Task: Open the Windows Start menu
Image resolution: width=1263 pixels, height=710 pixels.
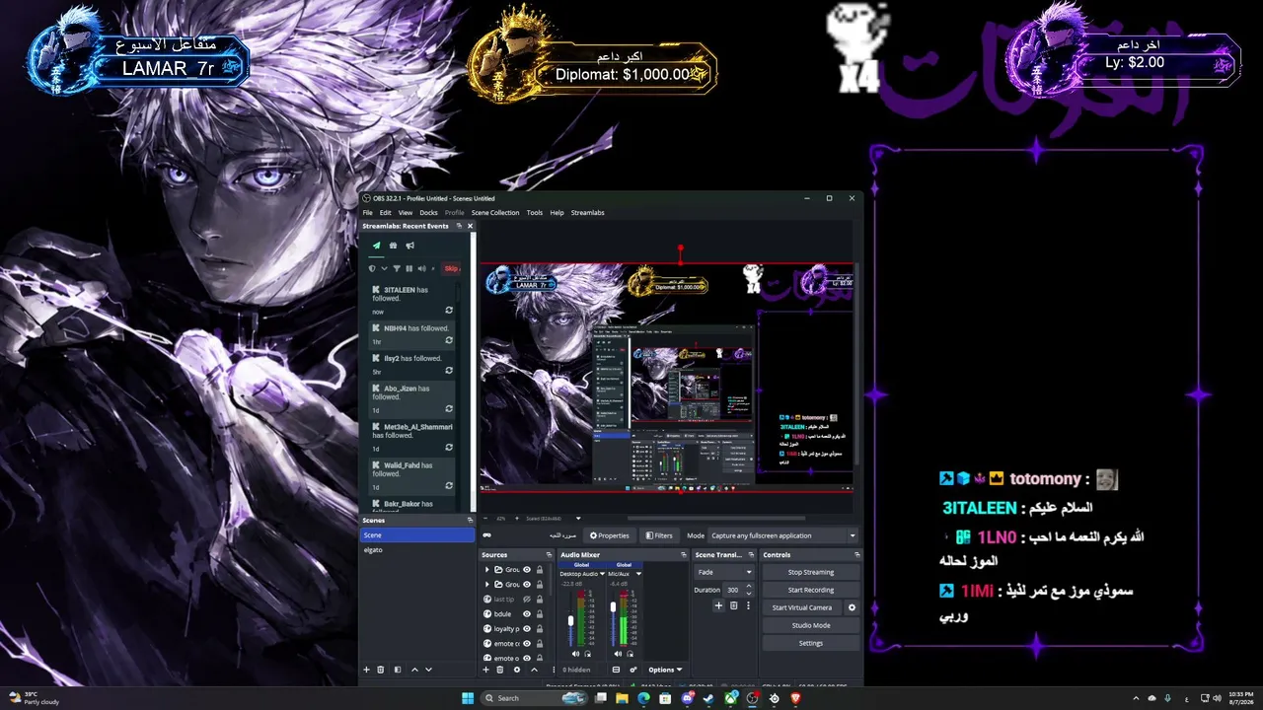Action: 468,698
